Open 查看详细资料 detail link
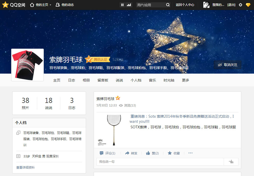Image resolution: width=254 pixels, height=176 pixels. [x=25, y=168]
